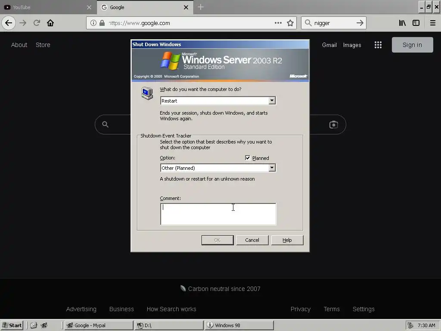Click Google search camera image icon
This screenshot has height=331, width=441.
pos(334,125)
